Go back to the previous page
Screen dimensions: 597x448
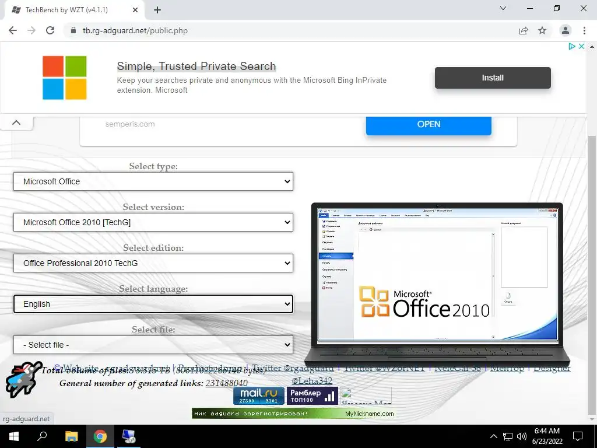tap(13, 30)
